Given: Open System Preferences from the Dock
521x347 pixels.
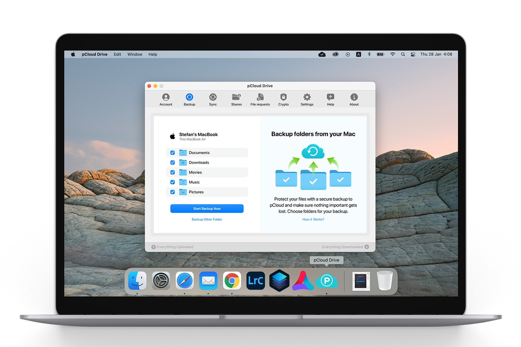Looking at the screenshot, I should click(x=161, y=281).
